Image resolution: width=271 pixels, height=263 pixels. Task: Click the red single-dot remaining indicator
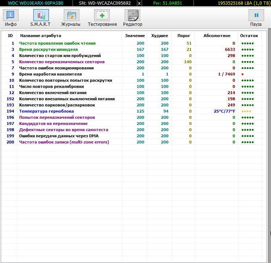point(242,74)
